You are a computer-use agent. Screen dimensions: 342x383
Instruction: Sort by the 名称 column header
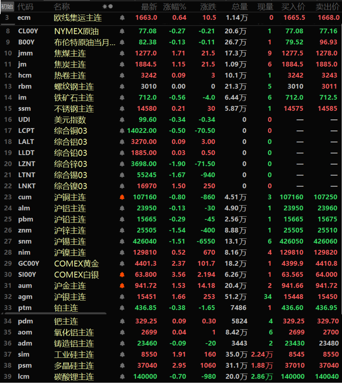pos(62,7)
